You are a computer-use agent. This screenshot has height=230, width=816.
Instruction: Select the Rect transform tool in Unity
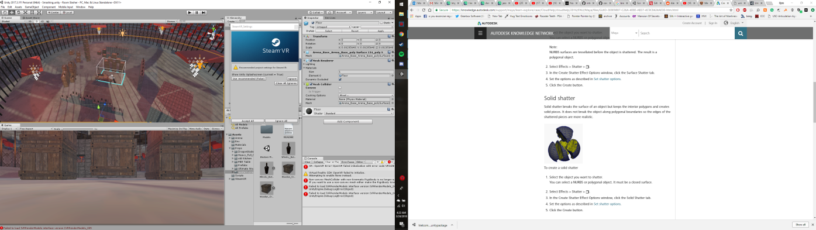point(32,12)
